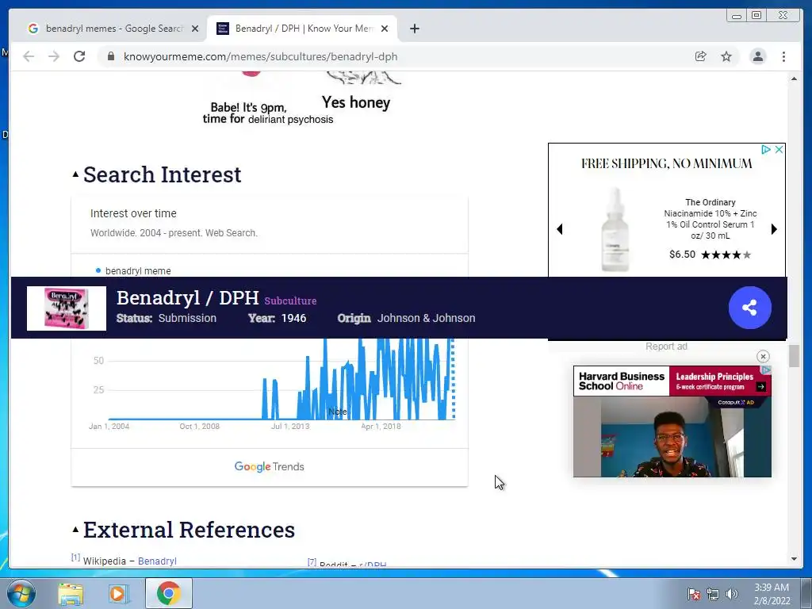Click the Subculture category label
812x609 pixels.
tap(290, 301)
